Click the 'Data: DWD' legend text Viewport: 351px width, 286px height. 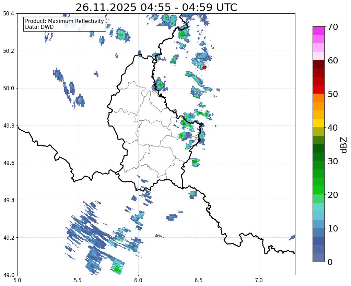pyautogui.click(x=39, y=27)
